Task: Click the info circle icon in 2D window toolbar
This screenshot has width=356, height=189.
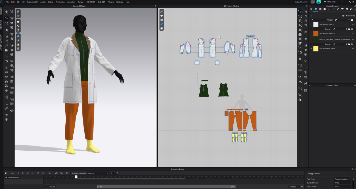Action: click(162, 20)
